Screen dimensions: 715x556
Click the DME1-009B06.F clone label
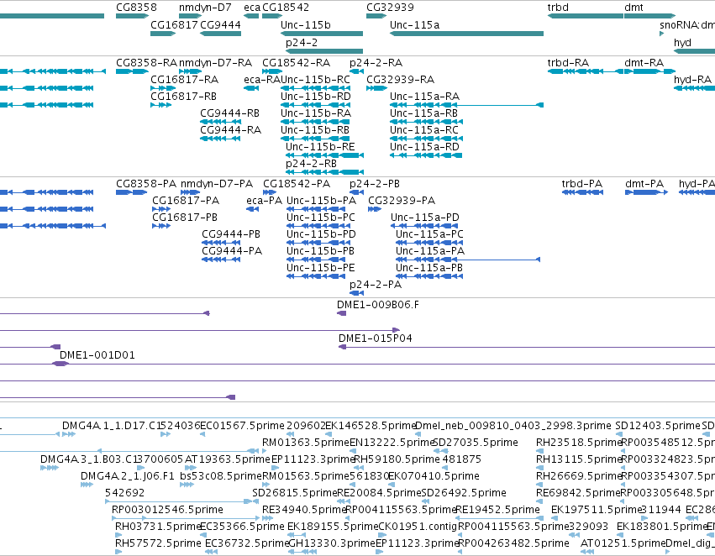tap(377, 305)
